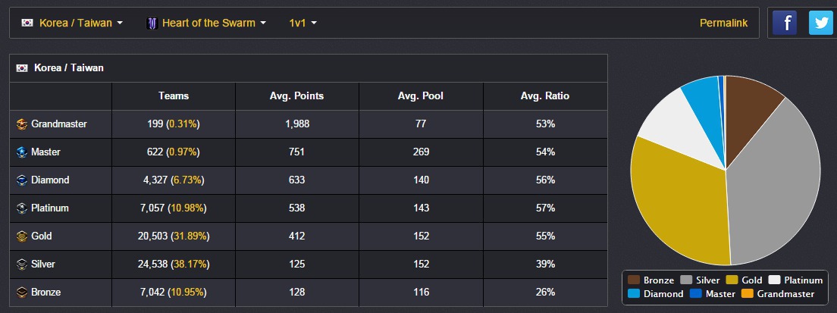Click the Avg. Ratio column header
Viewport: 837px width, 313px height.
coord(545,96)
